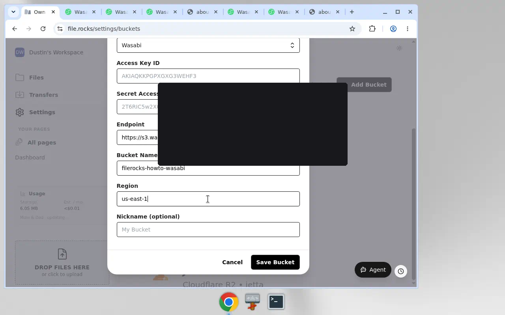Image resolution: width=505 pixels, height=315 pixels.
Task: Open the Terminal from the taskbar
Action: click(276, 302)
